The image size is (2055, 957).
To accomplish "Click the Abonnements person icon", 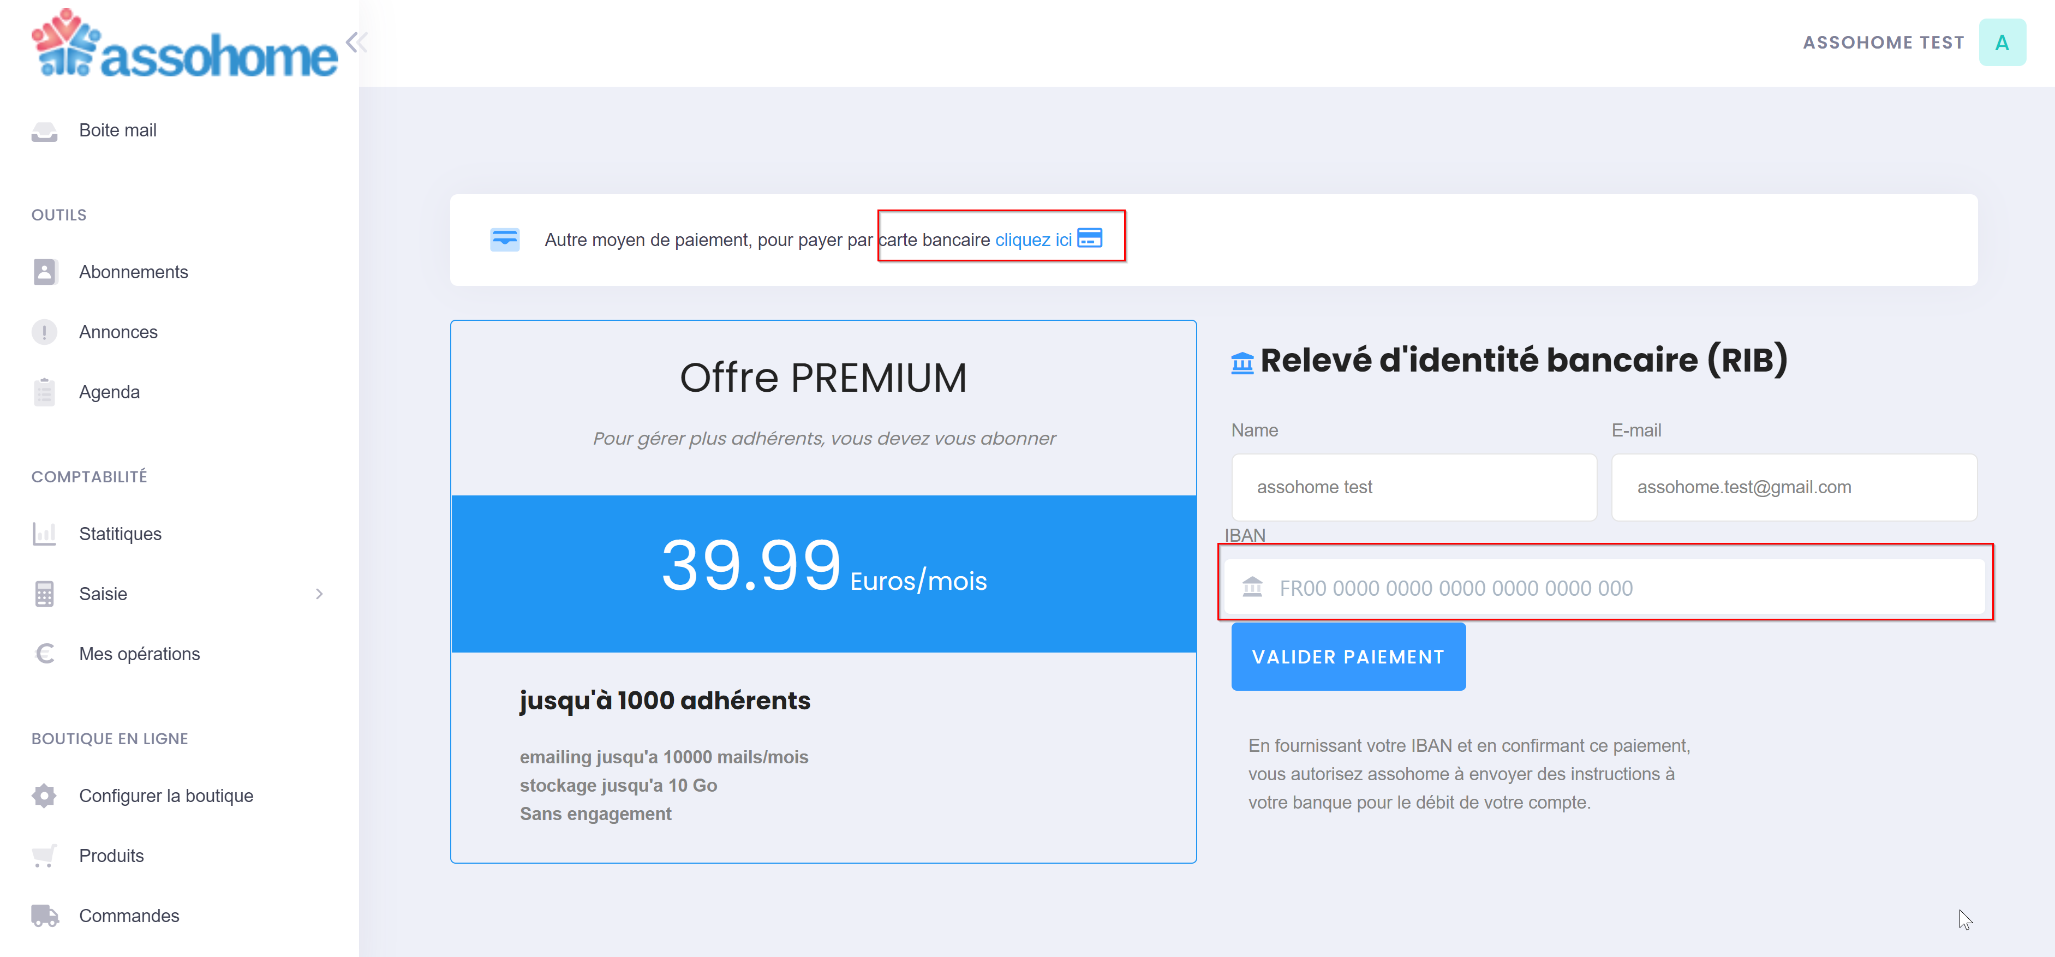I will click(x=45, y=272).
